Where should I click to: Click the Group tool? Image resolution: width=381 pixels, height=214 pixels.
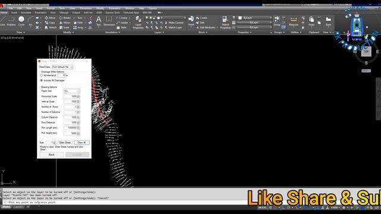coord(277,21)
